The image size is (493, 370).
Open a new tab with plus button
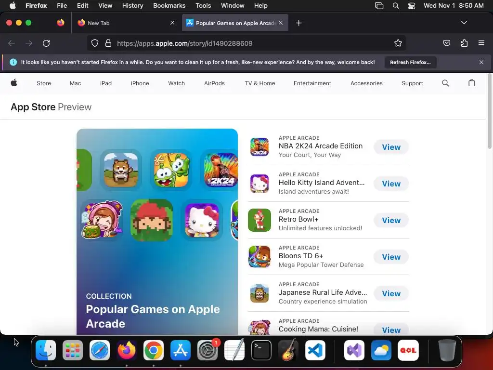click(298, 23)
